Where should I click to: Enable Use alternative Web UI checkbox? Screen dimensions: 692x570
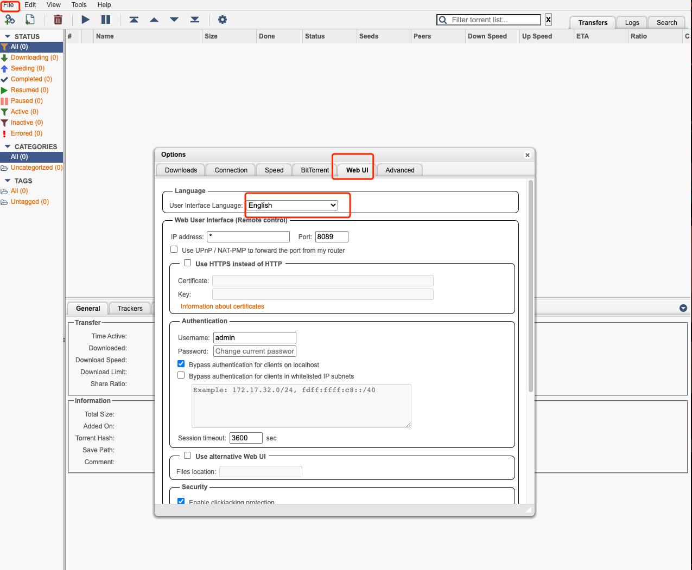(188, 456)
